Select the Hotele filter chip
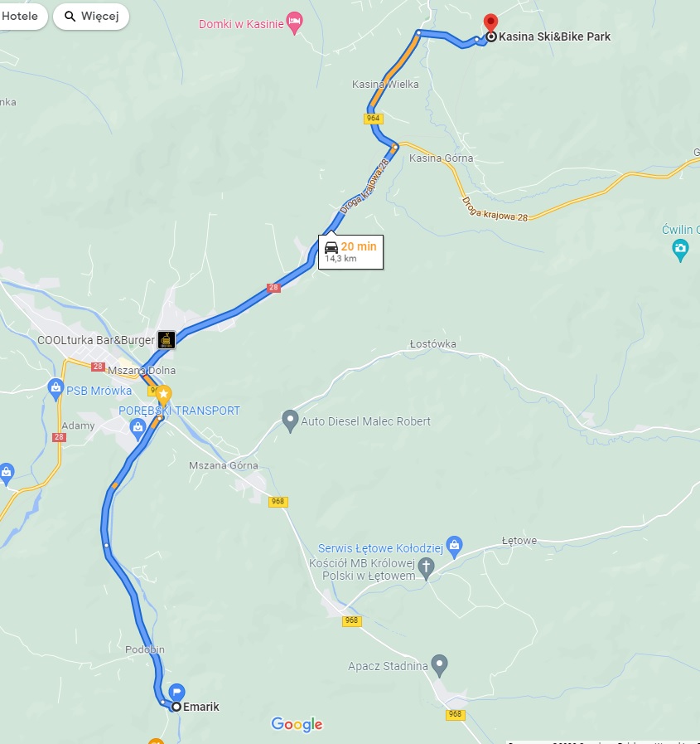Screen dimensions: 700x744 (x=20, y=16)
